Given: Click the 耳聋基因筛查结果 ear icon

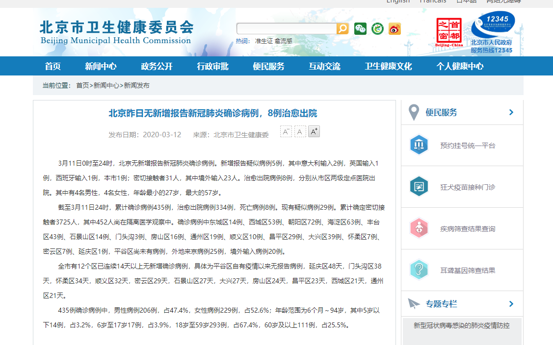Looking at the screenshot, I should (x=419, y=270).
